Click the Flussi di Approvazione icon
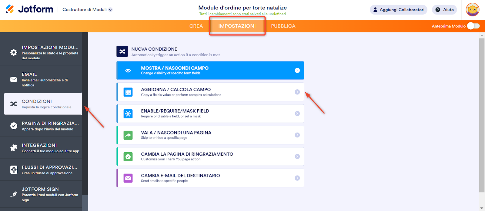485x211 pixels. [x=14, y=170]
